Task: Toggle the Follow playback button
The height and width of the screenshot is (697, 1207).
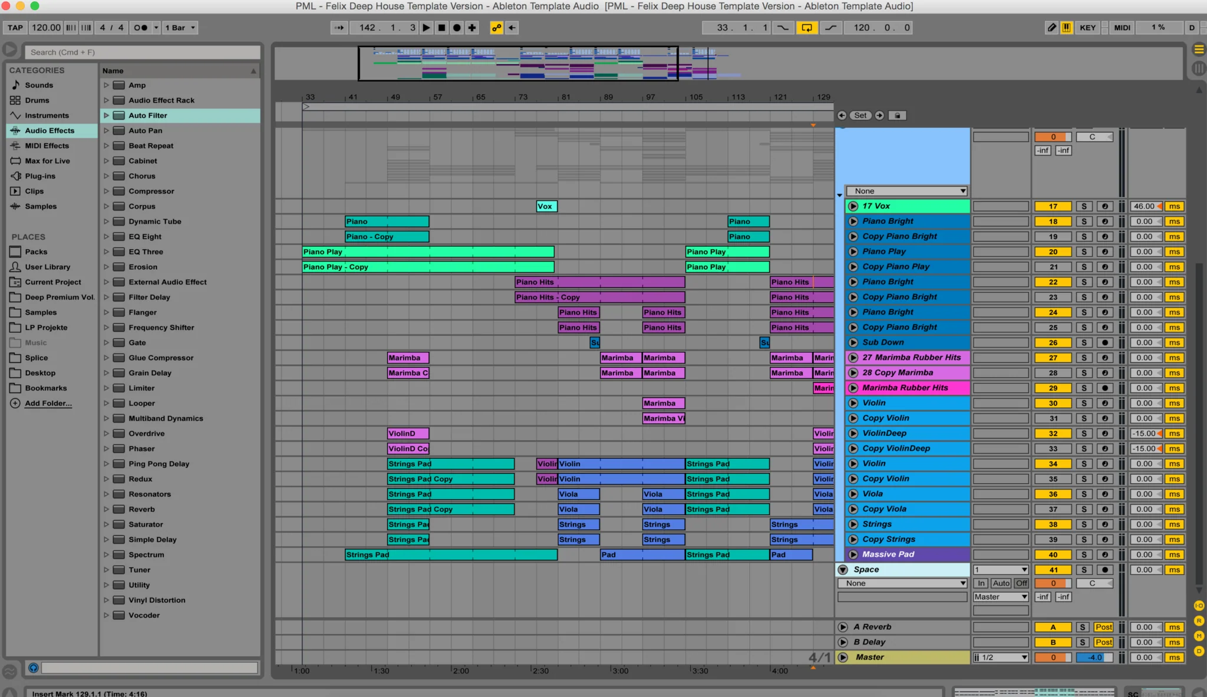Action: click(x=339, y=28)
